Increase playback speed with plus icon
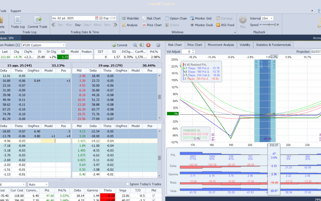The width and height of the screenshot is (321, 201). coord(278,25)
